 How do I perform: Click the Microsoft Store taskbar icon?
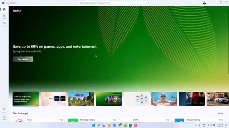pos(130,125)
